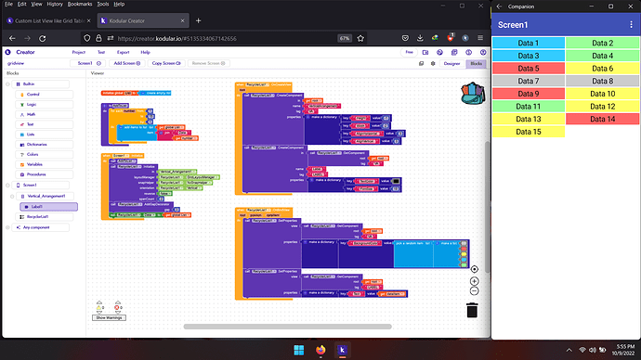This screenshot has width=641, height=360.
Task: Zoom in with the plus workspace button
Action: (x=474, y=281)
